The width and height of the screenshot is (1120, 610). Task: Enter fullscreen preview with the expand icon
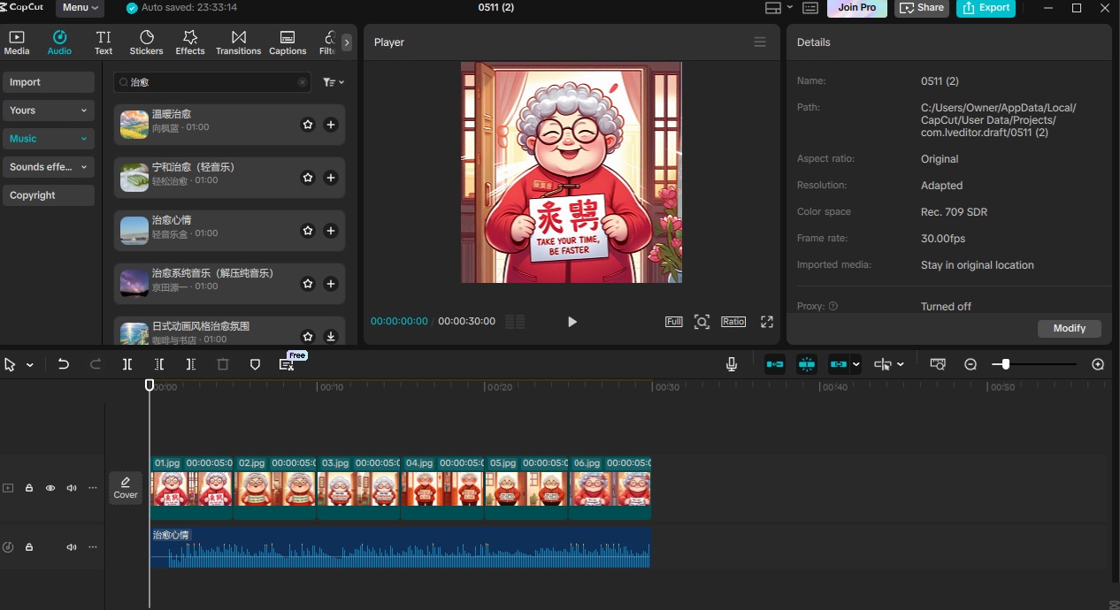(767, 322)
